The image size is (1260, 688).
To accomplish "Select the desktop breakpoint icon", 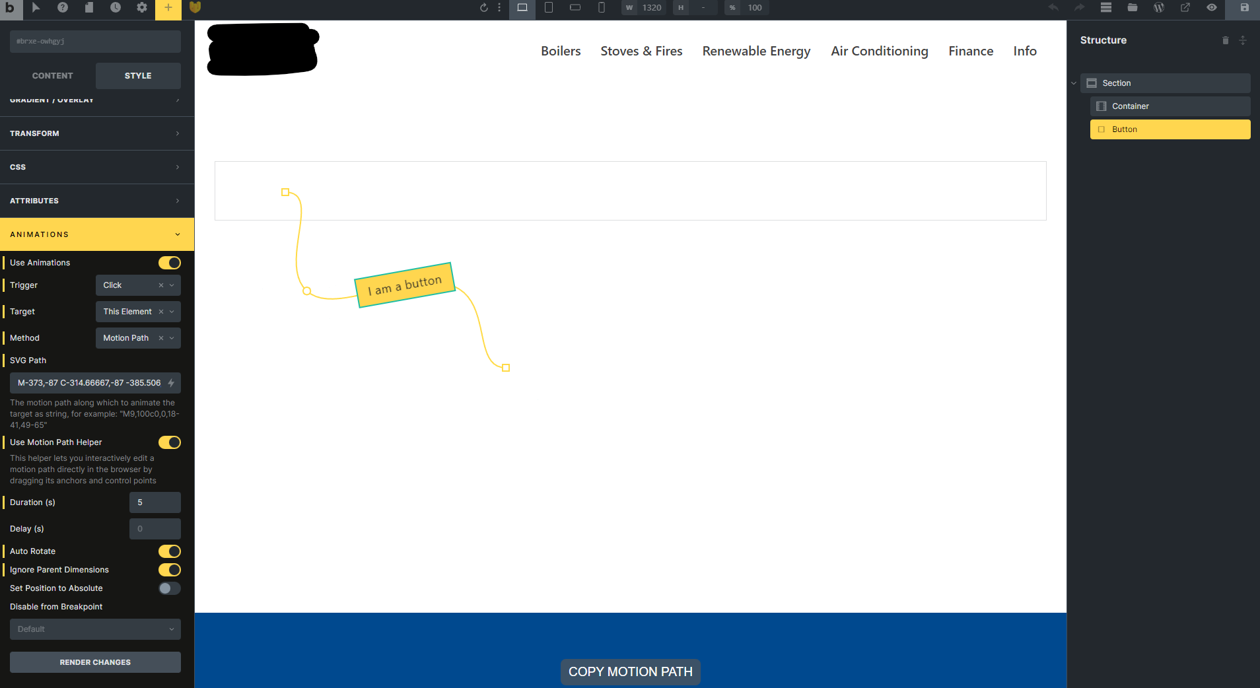I will pos(522,8).
